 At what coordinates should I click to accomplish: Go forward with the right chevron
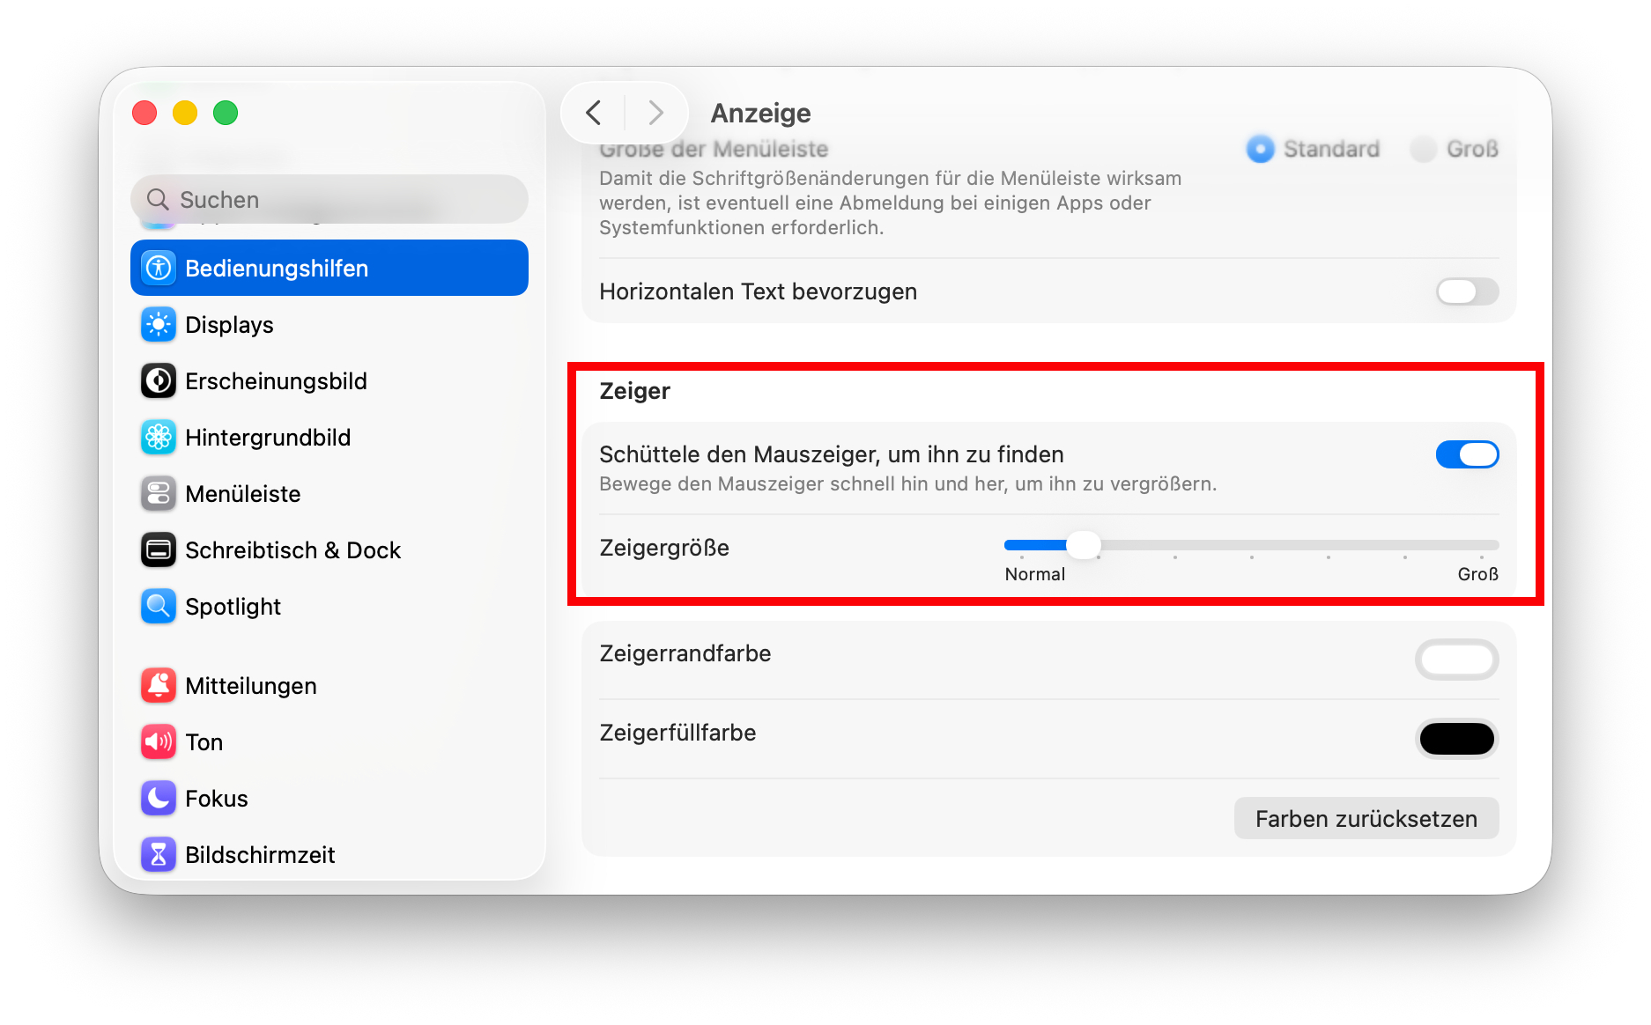coord(655,113)
